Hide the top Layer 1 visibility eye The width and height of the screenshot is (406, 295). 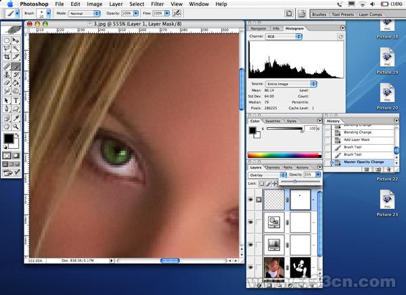pyautogui.click(x=252, y=200)
